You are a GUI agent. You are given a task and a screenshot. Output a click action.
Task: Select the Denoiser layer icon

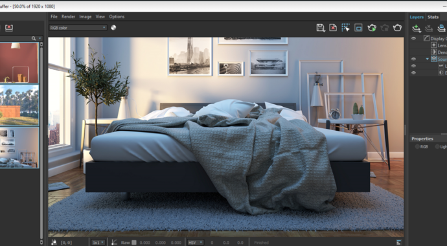click(x=433, y=52)
